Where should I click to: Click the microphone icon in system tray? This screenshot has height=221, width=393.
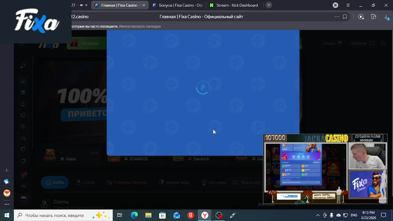coord(332,215)
